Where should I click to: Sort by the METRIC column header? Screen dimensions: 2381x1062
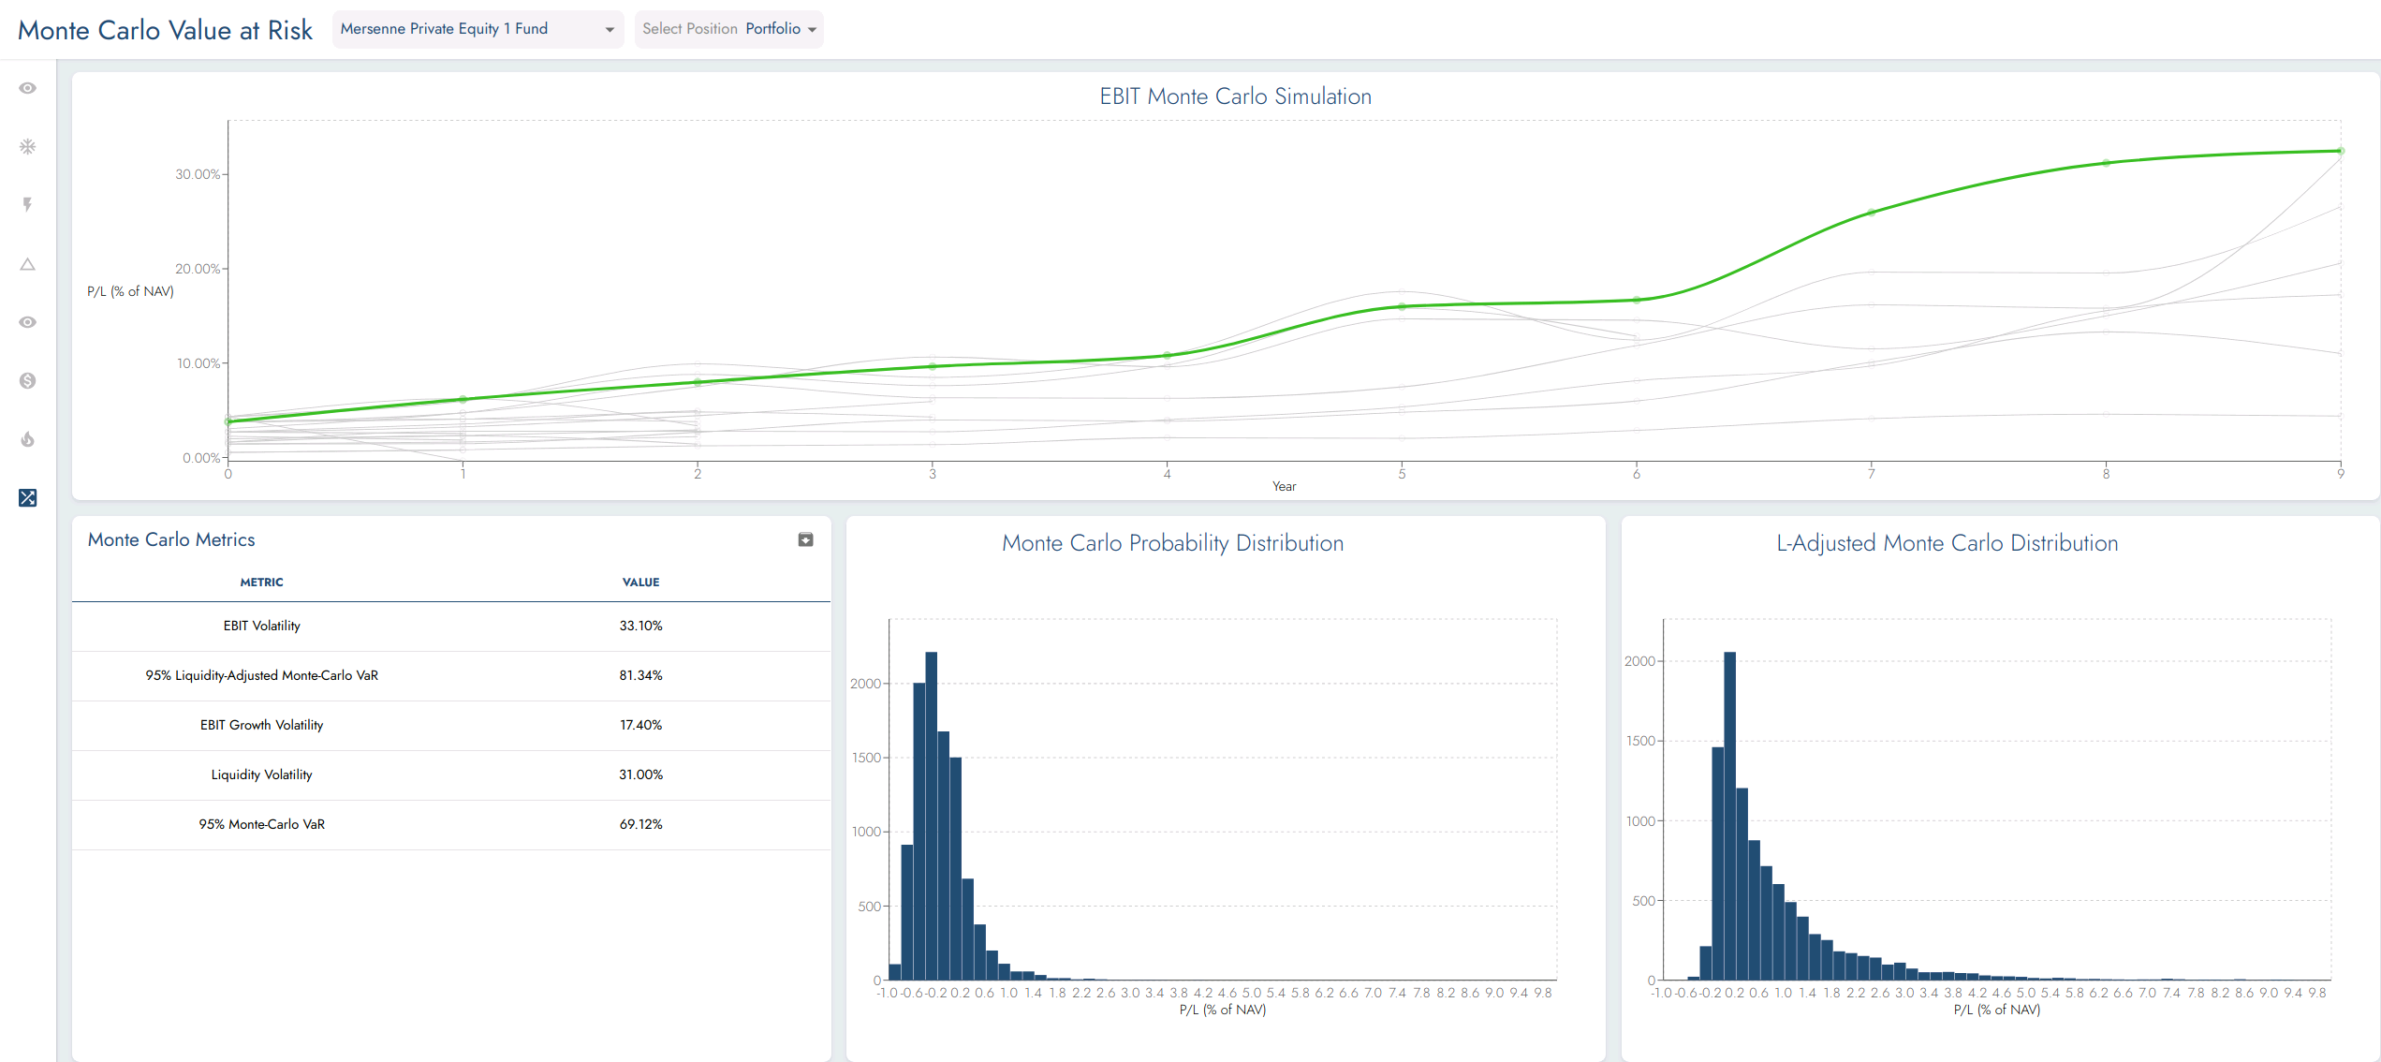click(261, 582)
